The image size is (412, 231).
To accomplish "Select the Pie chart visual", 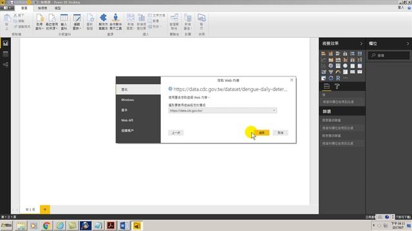I will [x=331, y=66].
